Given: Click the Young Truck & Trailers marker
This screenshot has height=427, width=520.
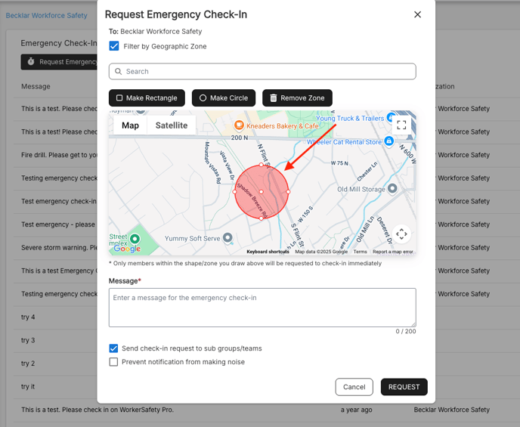Looking at the screenshot, I should [390, 117].
